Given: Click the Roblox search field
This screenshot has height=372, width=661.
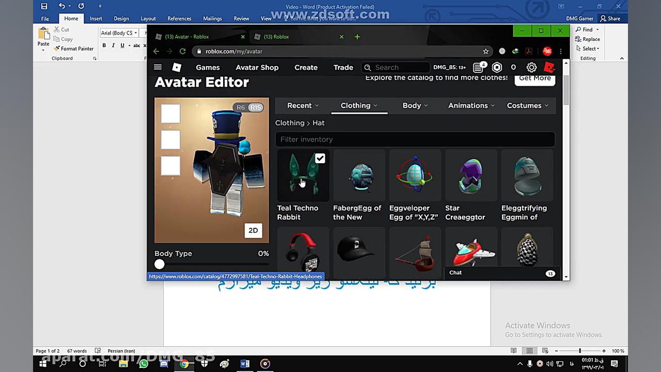Looking at the screenshot, I should click(396, 67).
